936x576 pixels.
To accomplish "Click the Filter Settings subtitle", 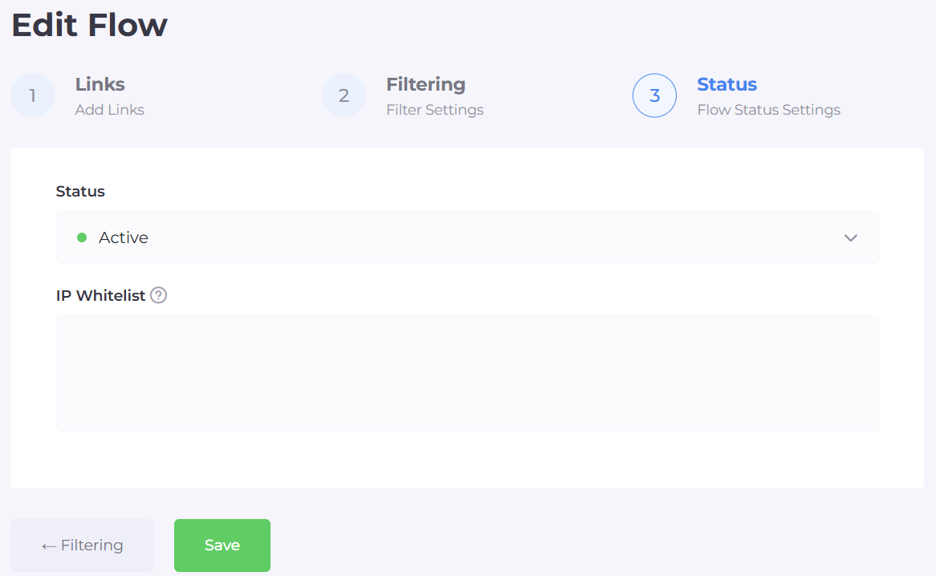I will [x=434, y=110].
